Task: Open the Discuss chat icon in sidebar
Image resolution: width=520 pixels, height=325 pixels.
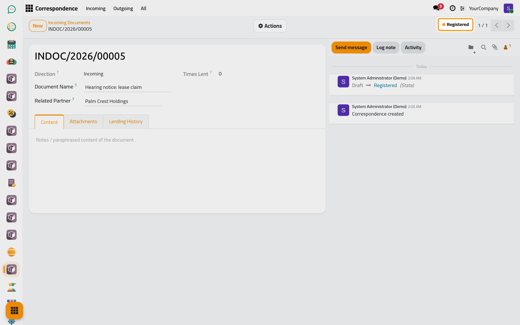Action: click(11, 9)
